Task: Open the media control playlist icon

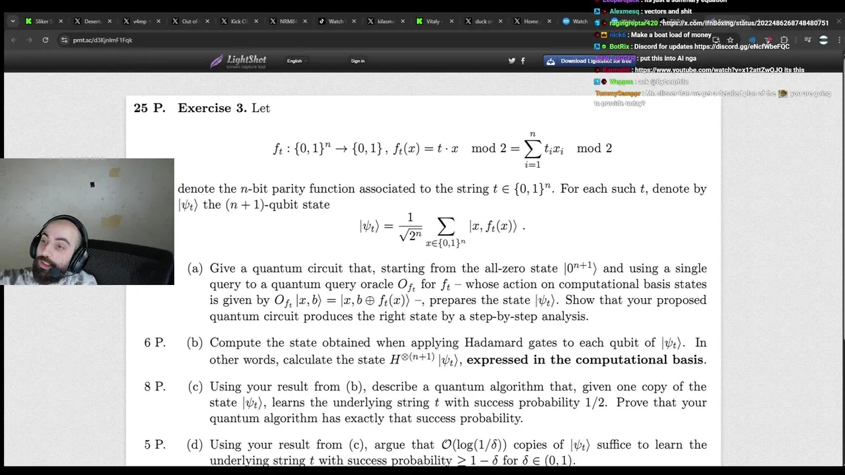Action: click(x=807, y=40)
